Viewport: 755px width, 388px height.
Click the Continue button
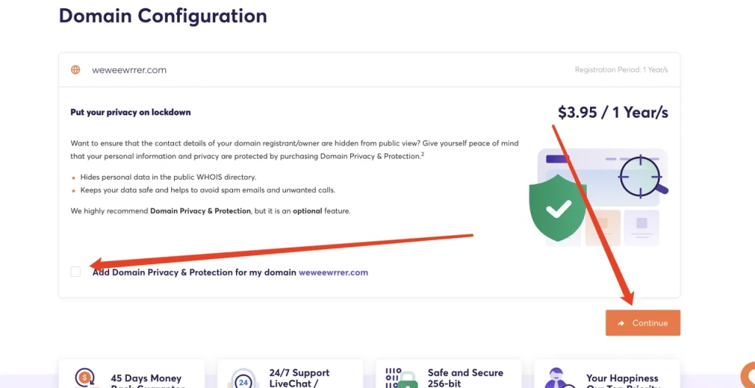coord(643,322)
